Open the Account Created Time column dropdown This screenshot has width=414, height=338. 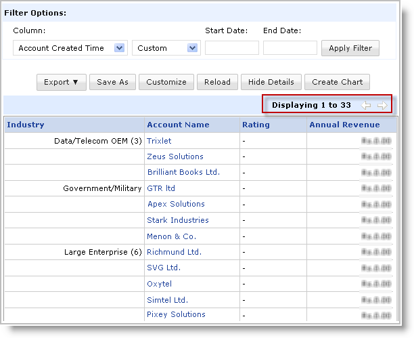point(70,48)
